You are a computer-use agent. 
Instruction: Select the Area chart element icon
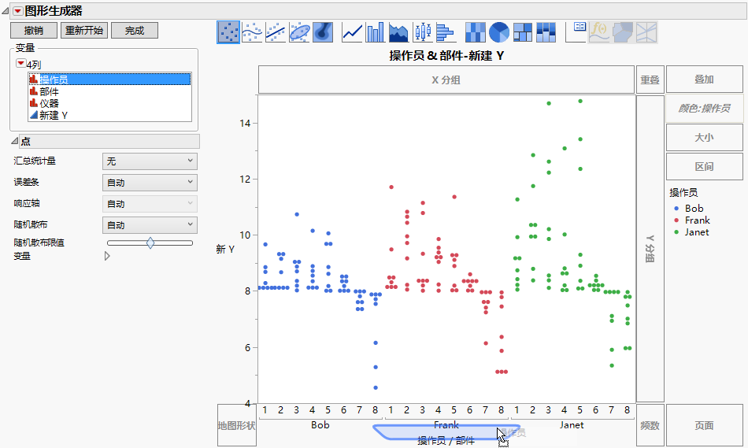pyautogui.click(x=399, y=32)
